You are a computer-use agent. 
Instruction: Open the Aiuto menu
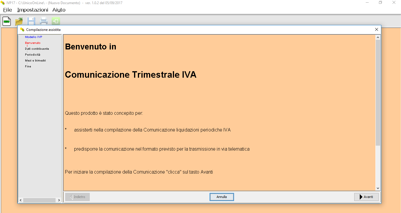pos(59,10)
